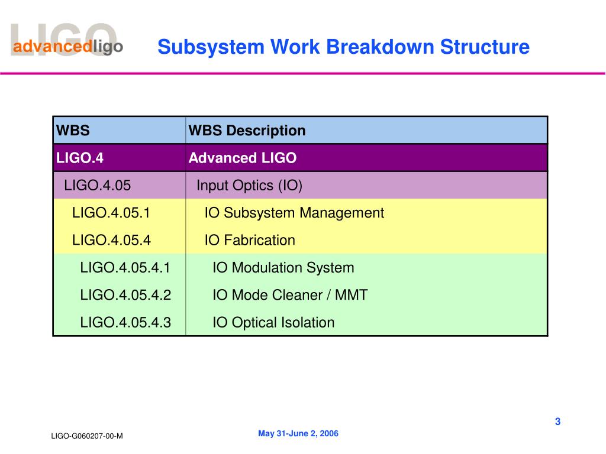Click 'IO Optical Isolation' entry
606x454 pixels.
(x=273, y=323)
